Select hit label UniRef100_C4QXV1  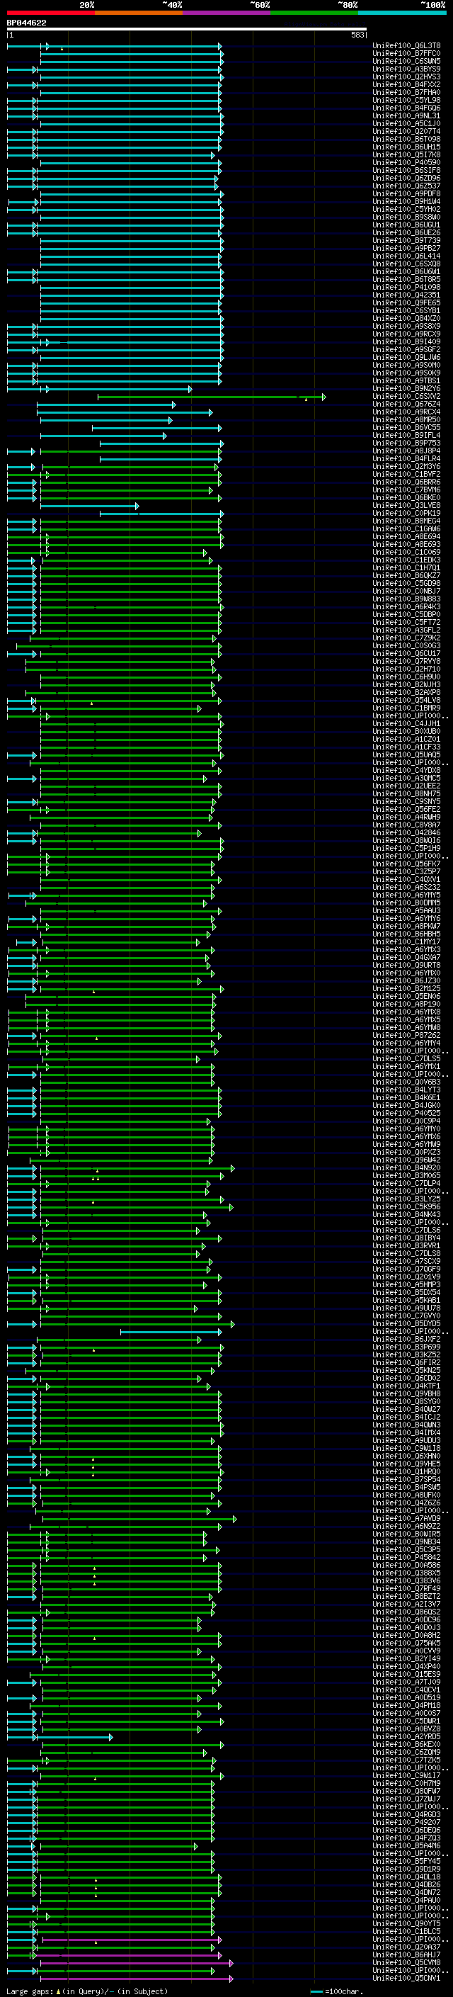coord(406,879)
